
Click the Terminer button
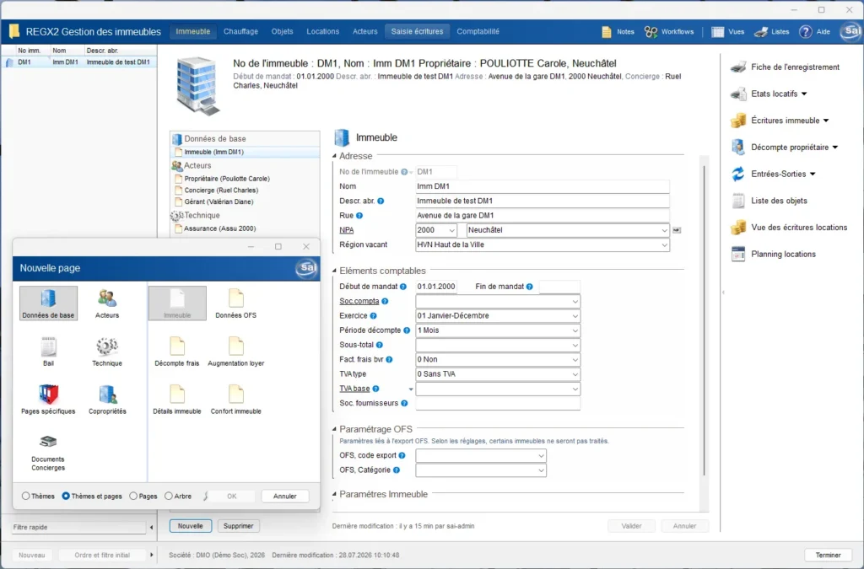pos(829,556)
